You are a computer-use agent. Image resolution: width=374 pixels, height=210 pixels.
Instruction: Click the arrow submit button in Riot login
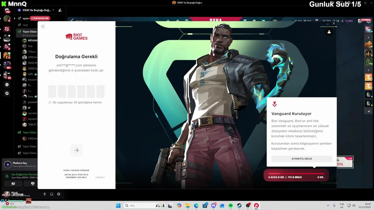(x=76, y=150)
